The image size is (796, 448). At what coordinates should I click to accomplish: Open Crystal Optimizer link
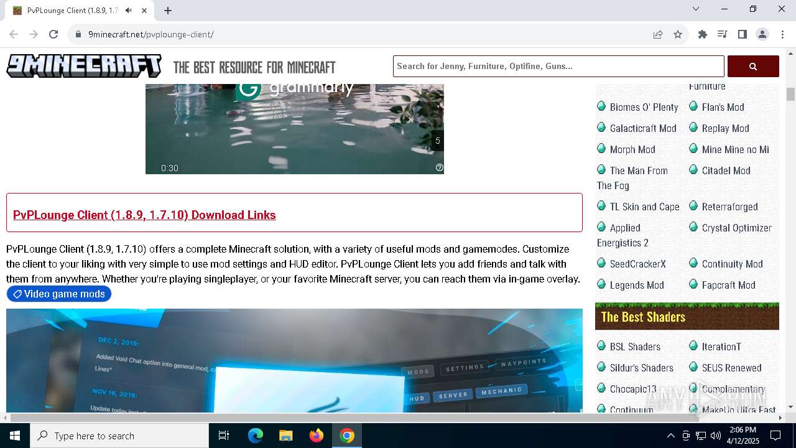click(736, 228)
